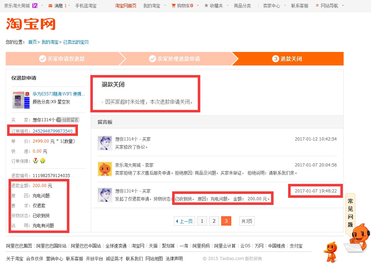
Task: Expand the 购物车 dropdown arrow
Action: pos(197,5)
